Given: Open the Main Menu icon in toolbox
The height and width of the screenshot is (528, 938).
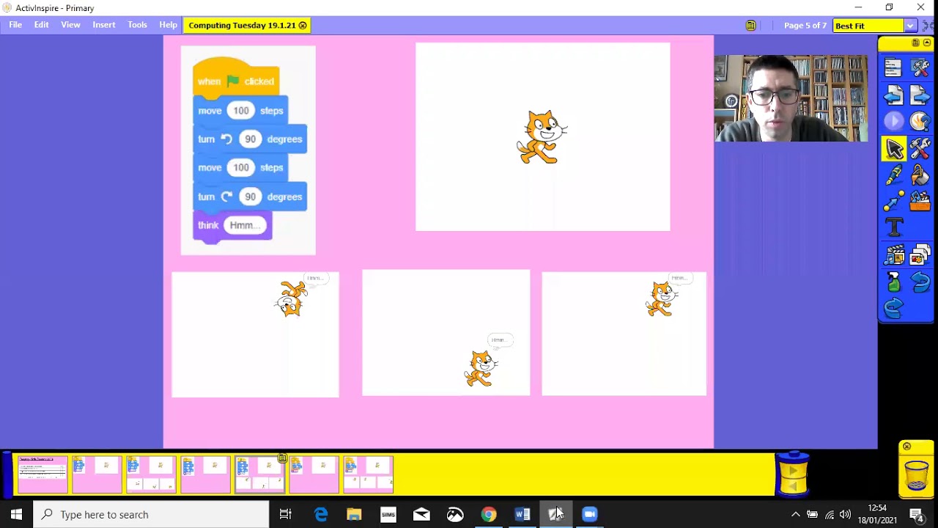Looking at the screenshot, I should tap(893, 68).
